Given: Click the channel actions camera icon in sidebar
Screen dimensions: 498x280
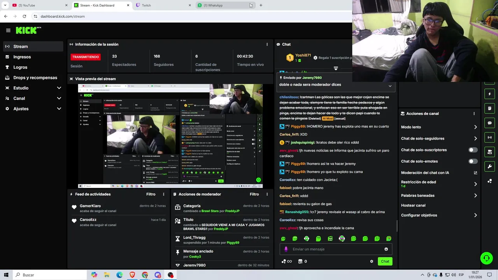Looking at the screenshot, I should [489, 152].
